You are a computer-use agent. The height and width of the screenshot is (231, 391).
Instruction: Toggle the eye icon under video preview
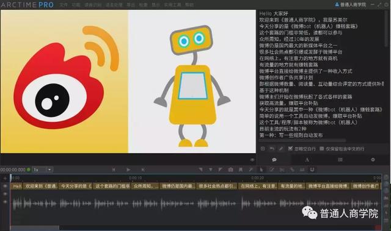click(x=252, y=160)
